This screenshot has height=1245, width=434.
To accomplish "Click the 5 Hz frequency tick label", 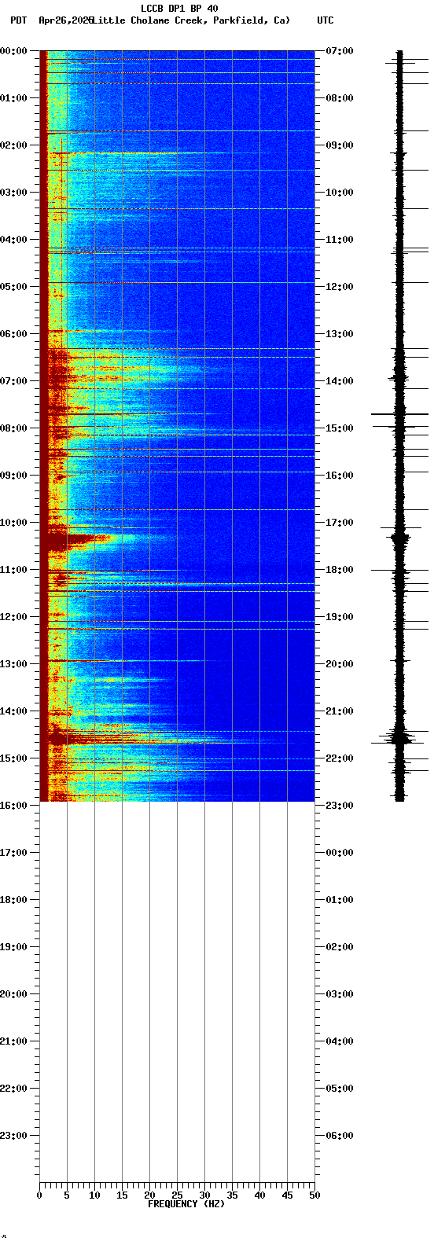I will 67,1195.
